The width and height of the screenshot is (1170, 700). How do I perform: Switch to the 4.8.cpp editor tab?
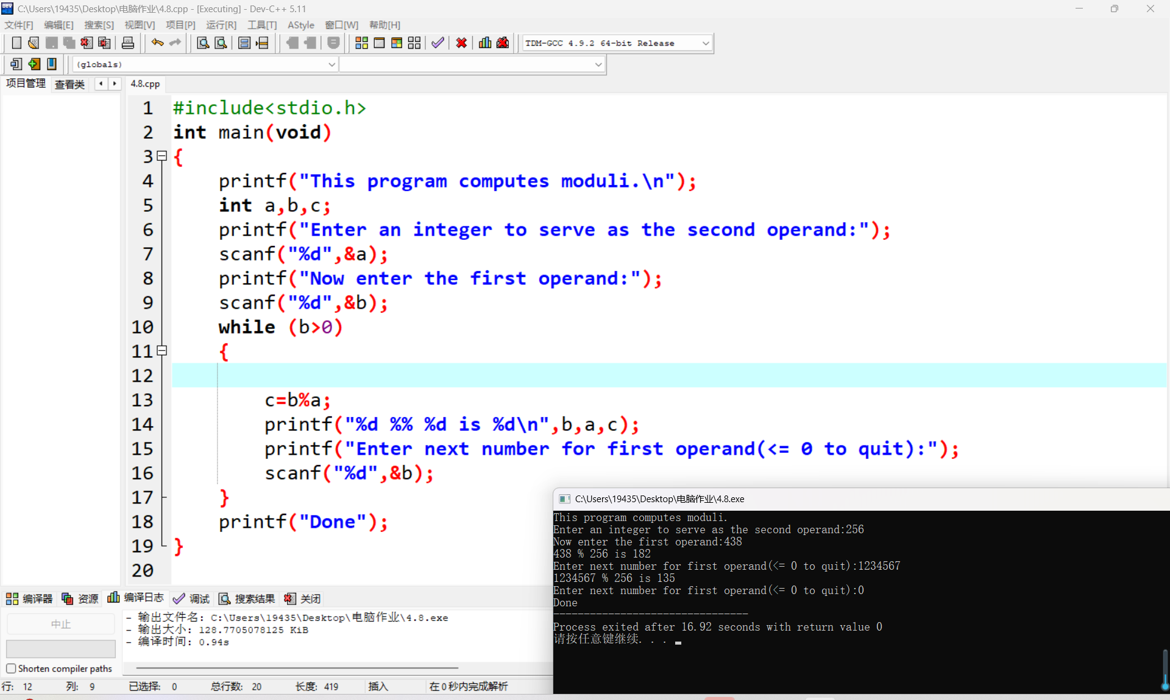(x=145, y=84)
